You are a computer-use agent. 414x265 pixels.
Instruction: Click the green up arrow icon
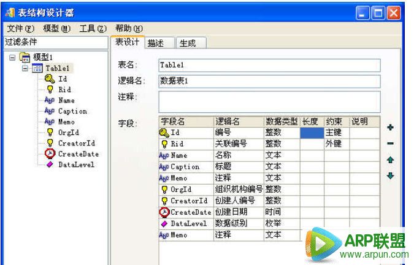coord(391,160)
